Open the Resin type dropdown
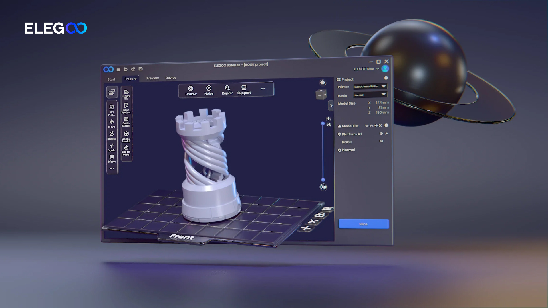Image resolution: width=548 pixels, height=308 pixels. pyautogui.click(x=370, y=95)
